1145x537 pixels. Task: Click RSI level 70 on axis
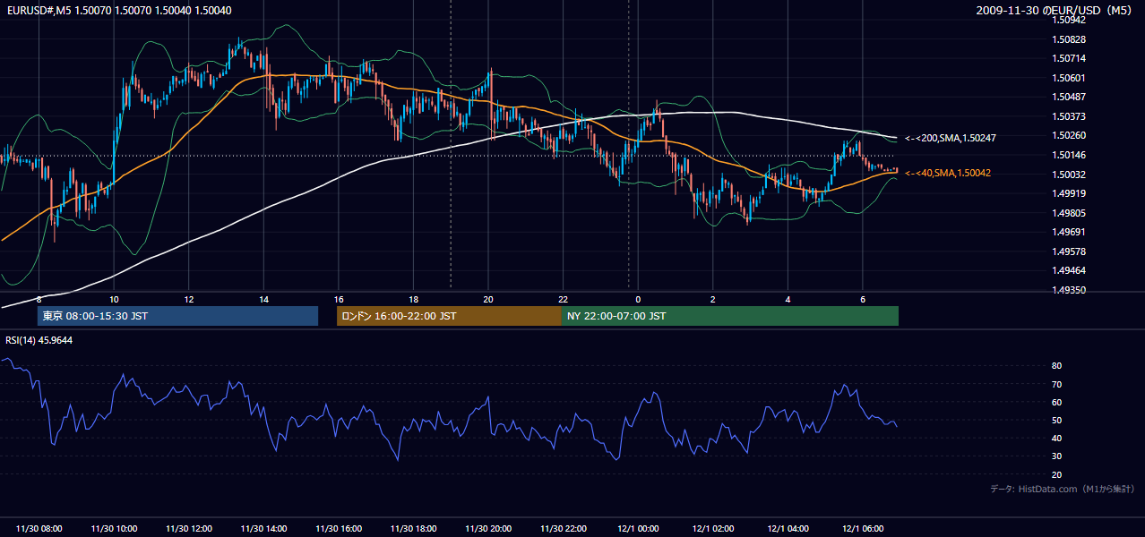click(1056, 384)
